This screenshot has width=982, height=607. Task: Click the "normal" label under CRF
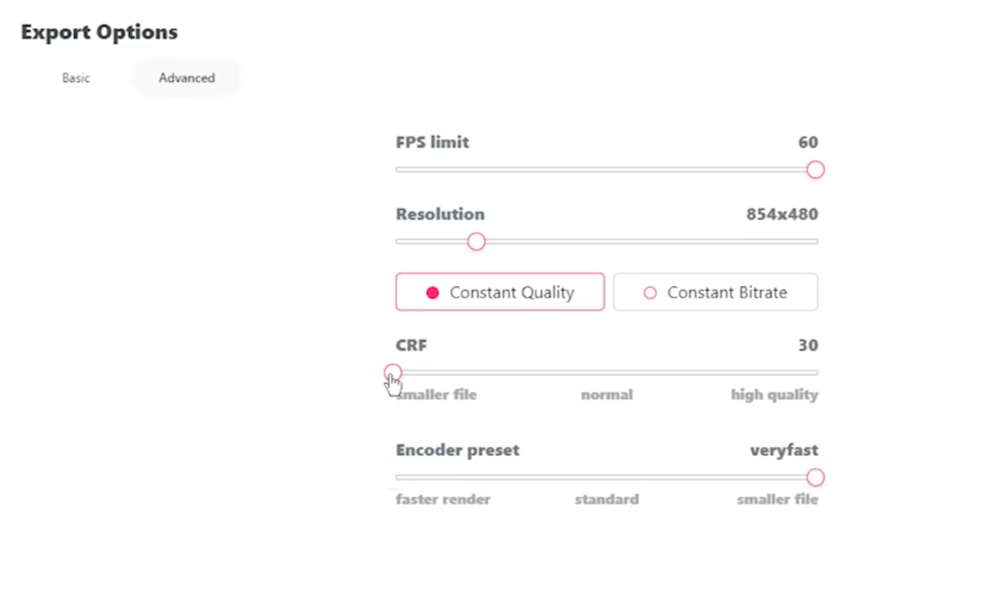(607, 395)
